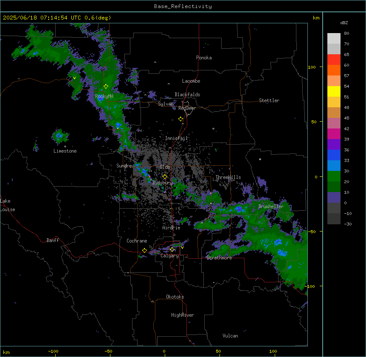Screen dimensions: 366x357
Task: Click the Banff label
Action: (53, 240)
